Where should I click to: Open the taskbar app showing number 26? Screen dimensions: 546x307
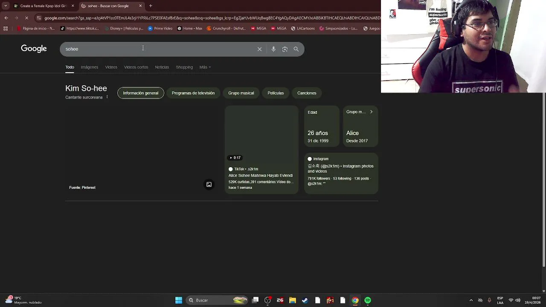[x=280, y=300]
